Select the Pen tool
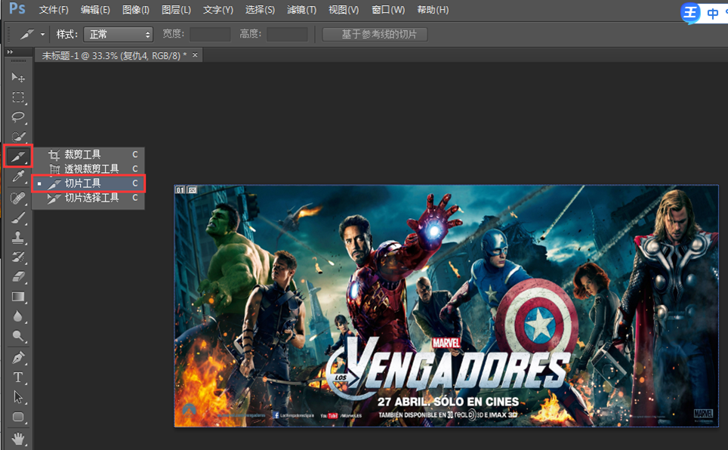 click(x=18, y=356)
